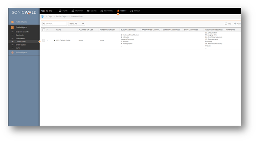Click the Action Objects icon
Viewport: 257px width, 142px height.
click(12, 53)
